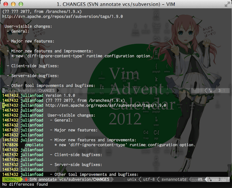Click 'vcs/subversion/CHANGES' in the upper pane statusline
This screenshot has height=188, width=232.
tap(30, 90)
